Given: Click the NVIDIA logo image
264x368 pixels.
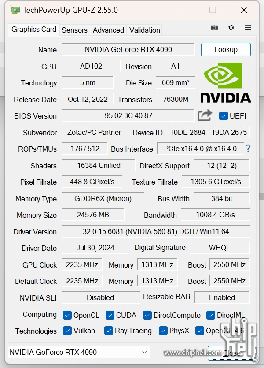Looking at the screenshot, I should [226, 82].
